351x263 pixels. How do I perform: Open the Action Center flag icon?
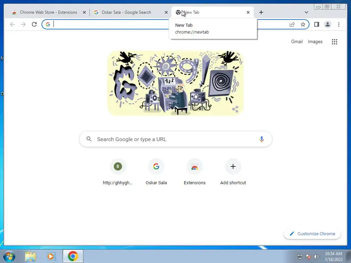coord(308,256)
